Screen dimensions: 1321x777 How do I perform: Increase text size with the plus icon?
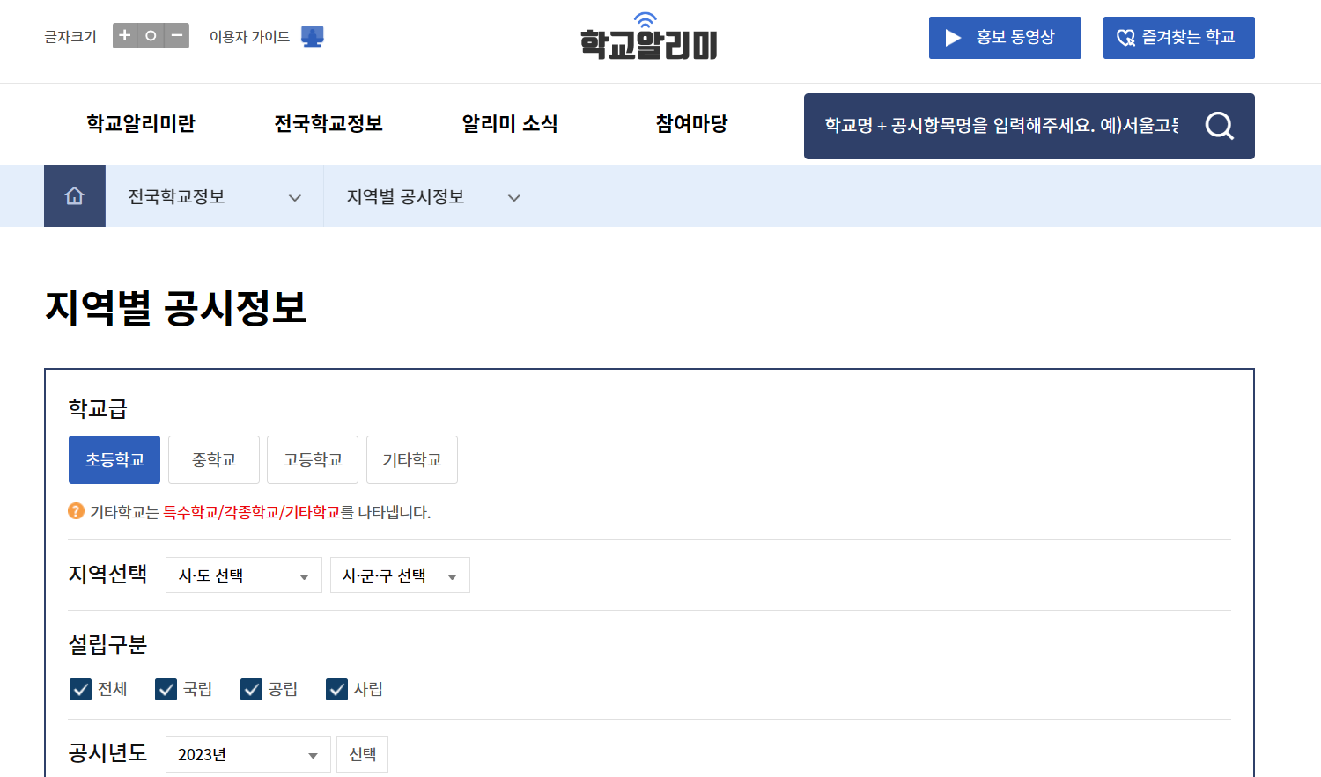coord(123,35)
